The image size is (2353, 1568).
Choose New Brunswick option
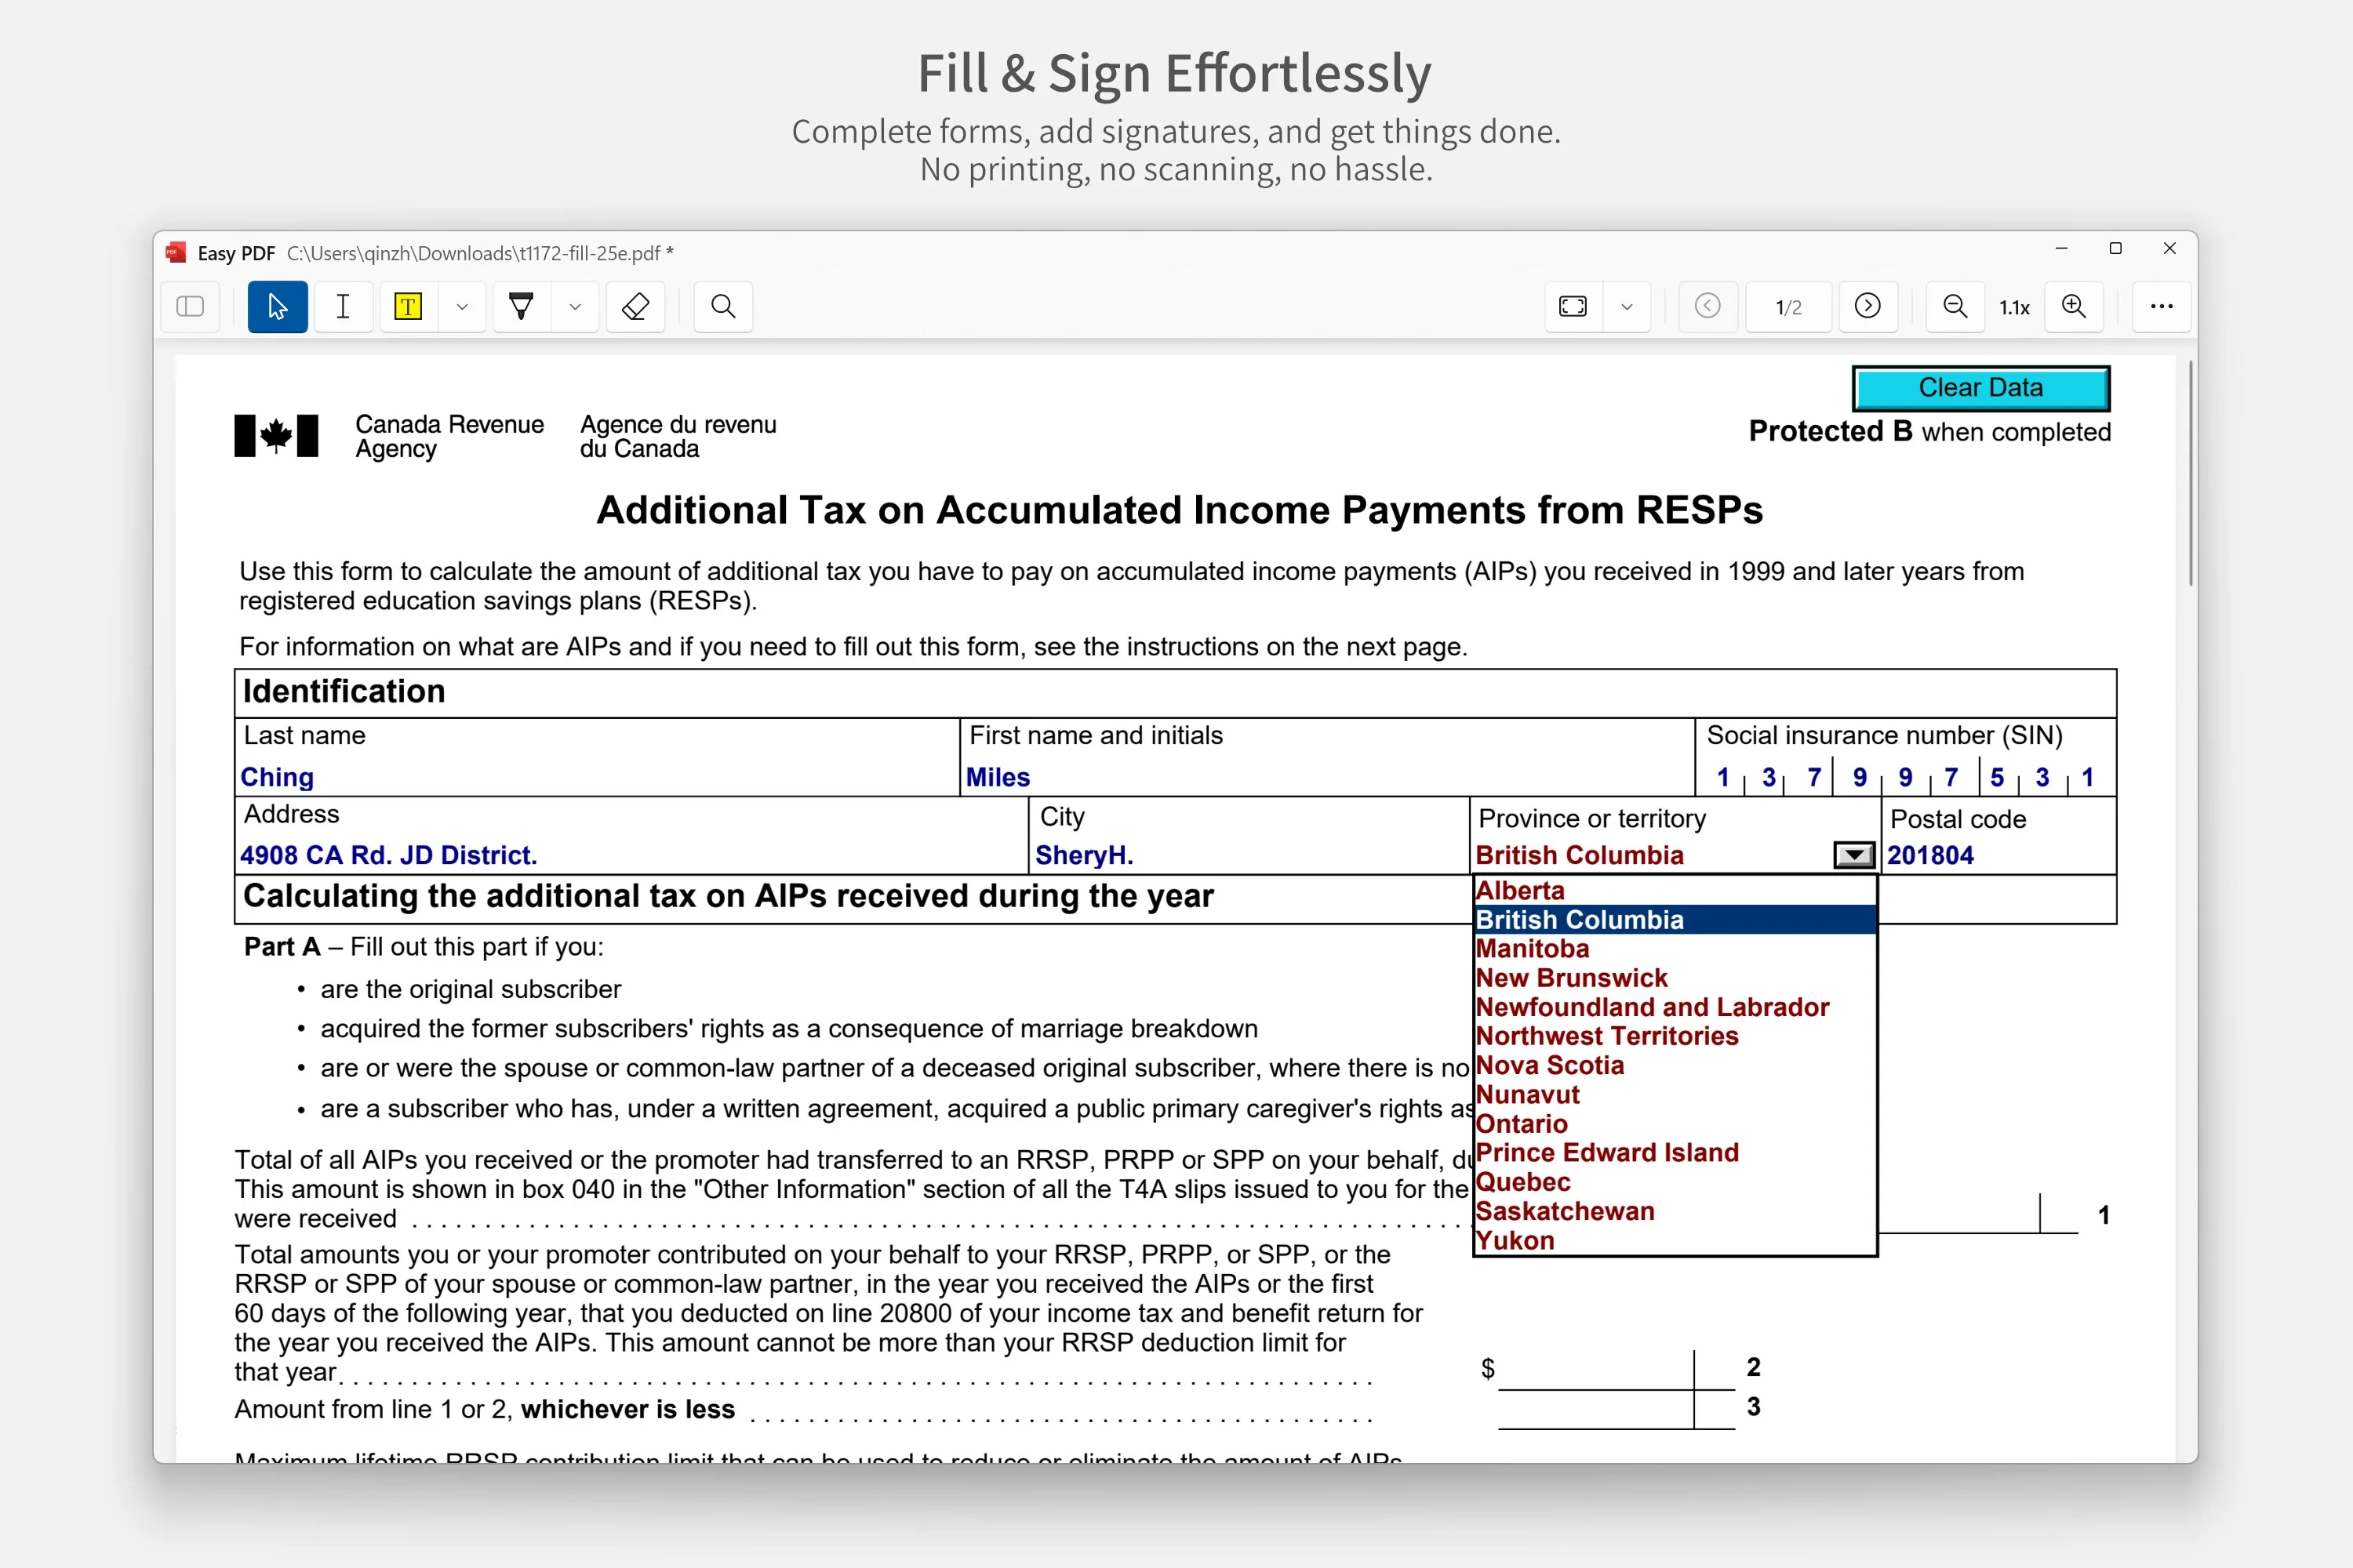pyautogui.click(x=1675, y=978)
